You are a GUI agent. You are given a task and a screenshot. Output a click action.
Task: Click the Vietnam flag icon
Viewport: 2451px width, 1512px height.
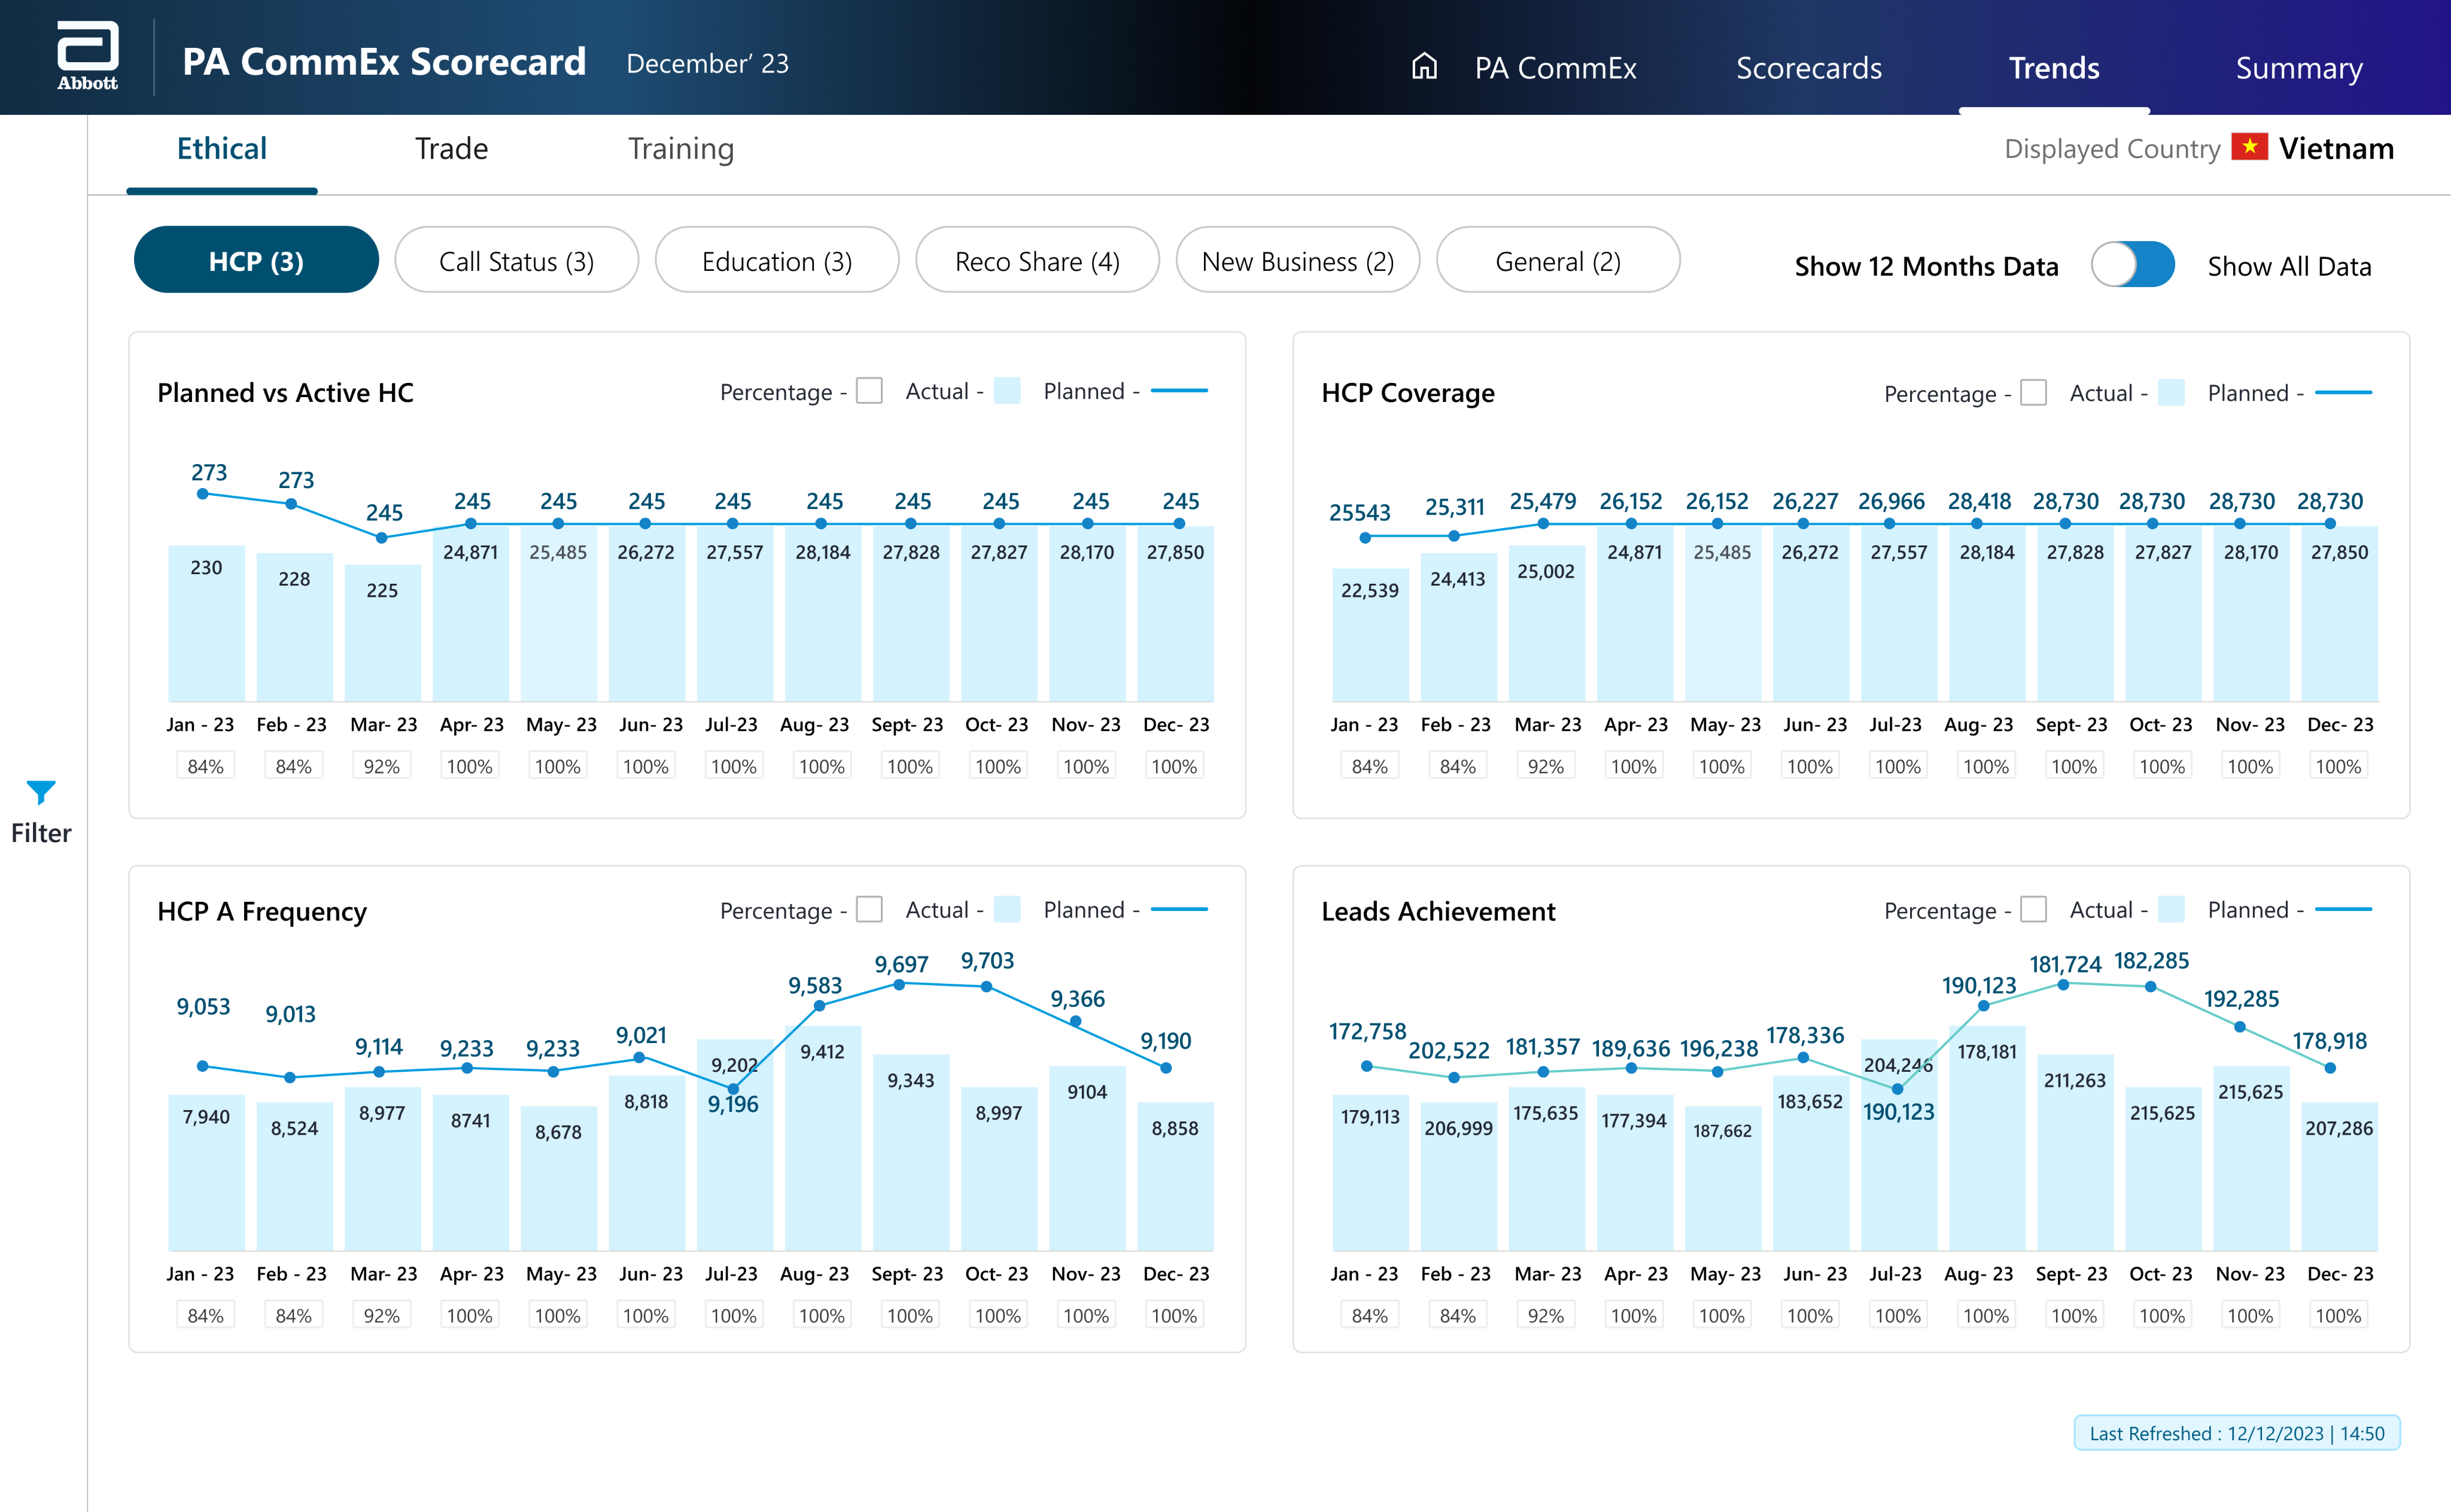pos(2249,148)
